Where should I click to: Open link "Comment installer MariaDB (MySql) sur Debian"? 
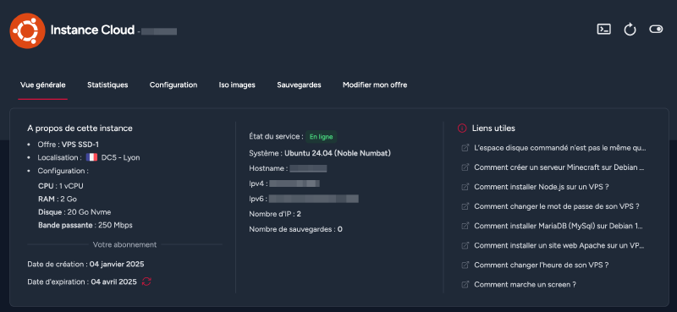(559, 226)
